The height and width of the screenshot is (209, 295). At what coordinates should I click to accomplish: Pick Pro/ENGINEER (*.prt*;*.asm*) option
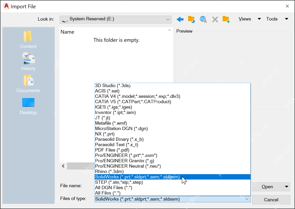point(173,155)
